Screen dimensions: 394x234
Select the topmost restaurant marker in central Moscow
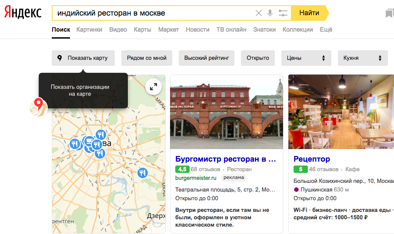101,135
